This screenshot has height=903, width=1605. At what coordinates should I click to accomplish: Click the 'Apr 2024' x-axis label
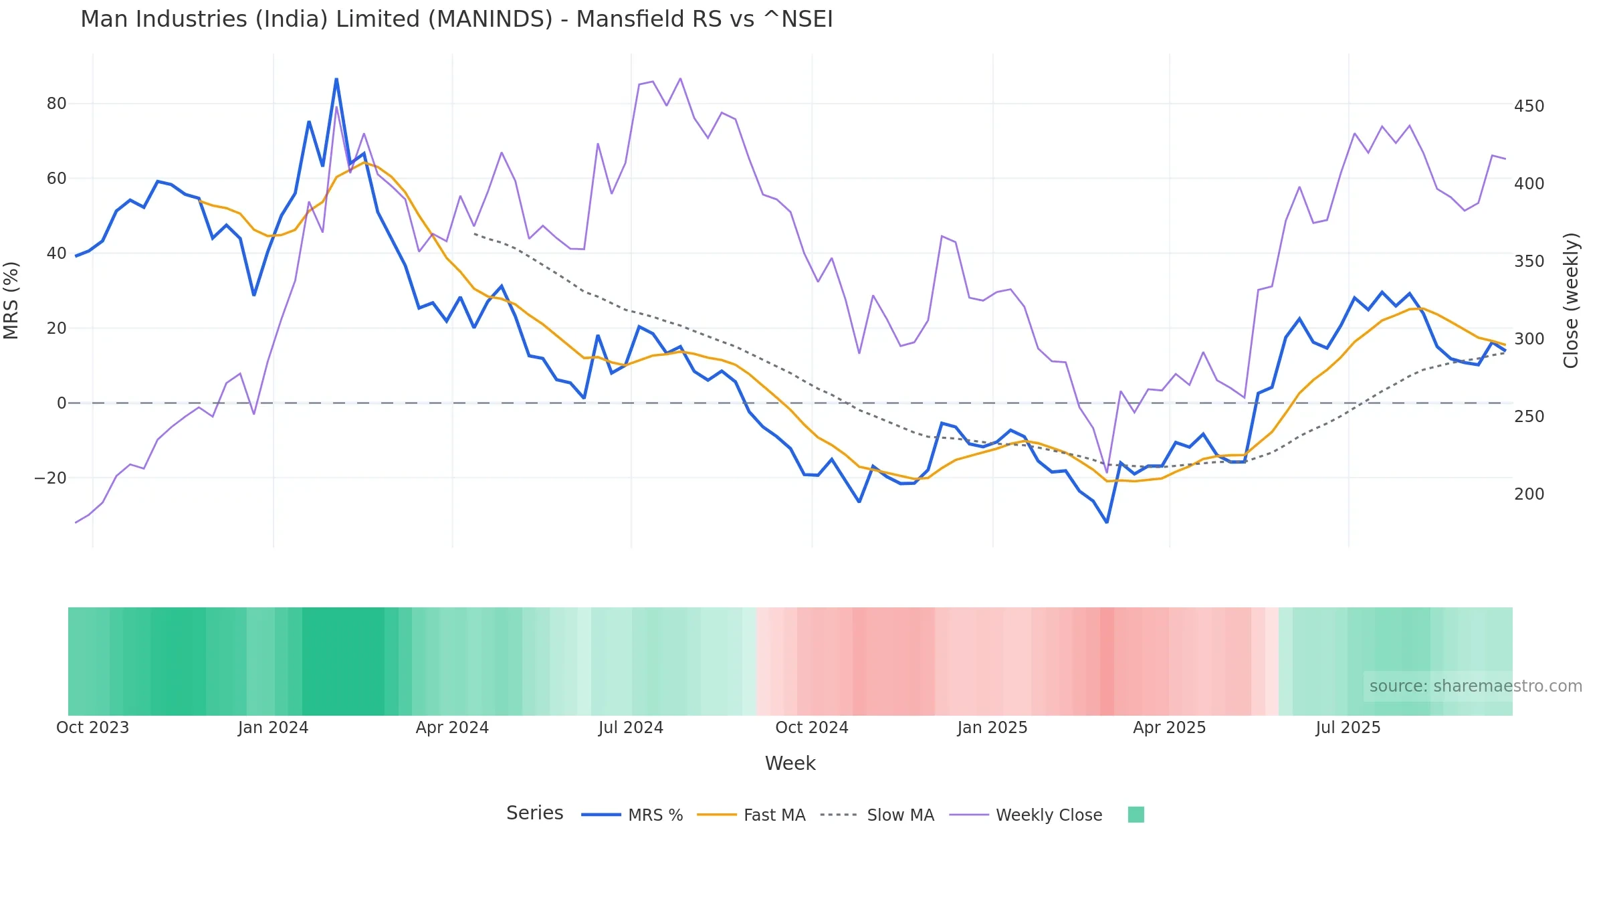click(x=452, y=728)
